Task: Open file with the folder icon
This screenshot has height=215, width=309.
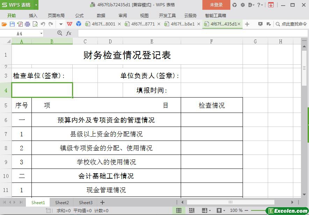Action: coord(4,24)
